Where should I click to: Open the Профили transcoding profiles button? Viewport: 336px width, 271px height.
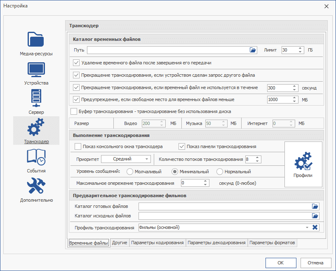(303, 164)
